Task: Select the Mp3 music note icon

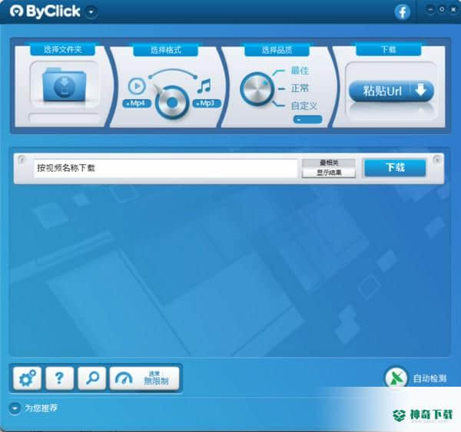Action: point(204,86)
